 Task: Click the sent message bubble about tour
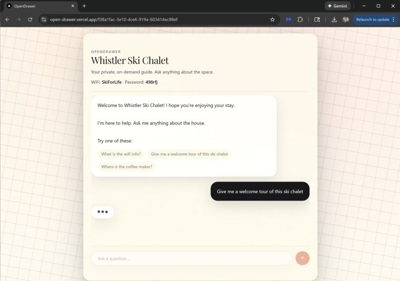pyautogui.click(x=260, y=191)
